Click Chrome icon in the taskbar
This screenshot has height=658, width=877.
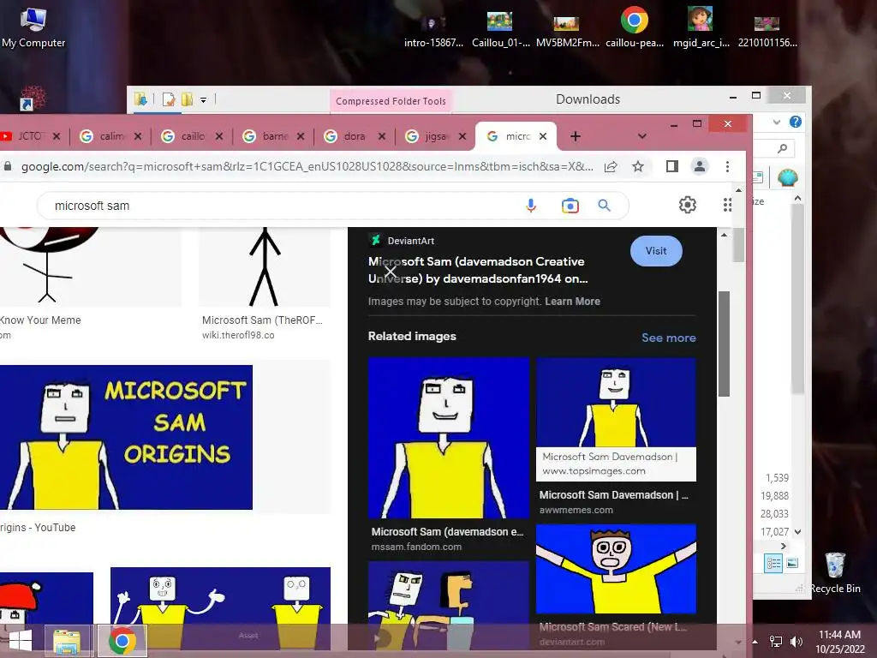(x=122, y=641)
